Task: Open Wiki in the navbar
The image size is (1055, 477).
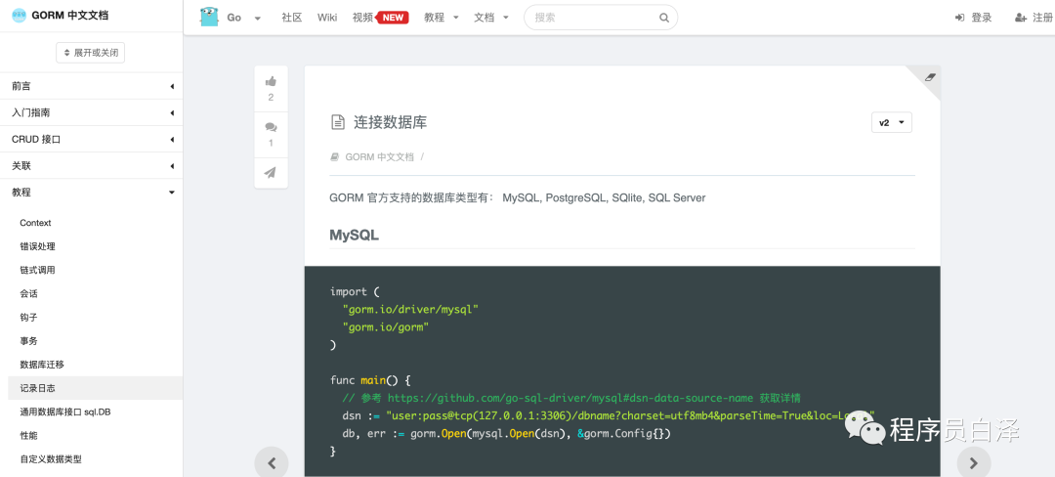Action: (327, 18)
